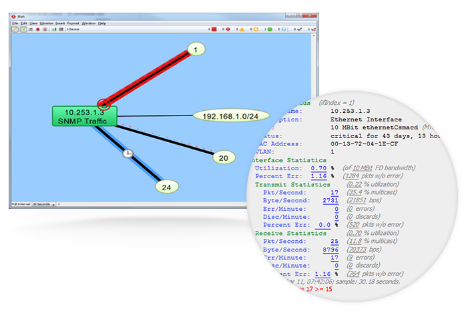This screenshot has height=317, width=464.
Task: Click the 1284 pkts w/o error link
Action: coord(352,176)
